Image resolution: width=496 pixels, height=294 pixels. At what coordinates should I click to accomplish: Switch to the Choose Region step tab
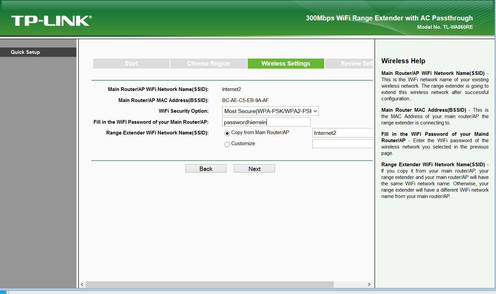(x=208, y=64)
